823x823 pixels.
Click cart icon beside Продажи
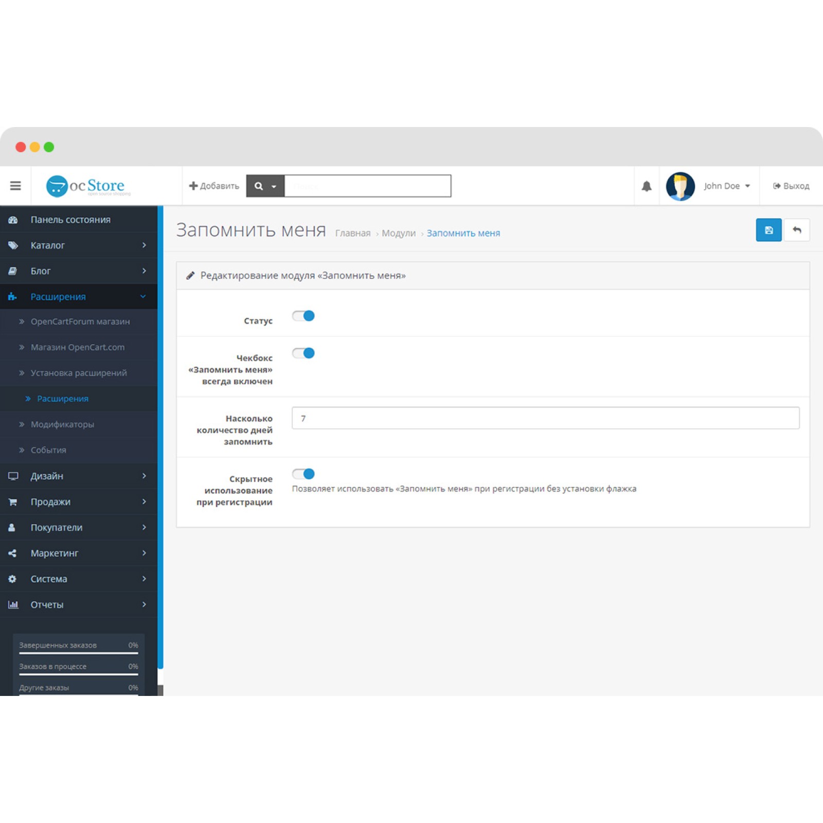(13, 502)
